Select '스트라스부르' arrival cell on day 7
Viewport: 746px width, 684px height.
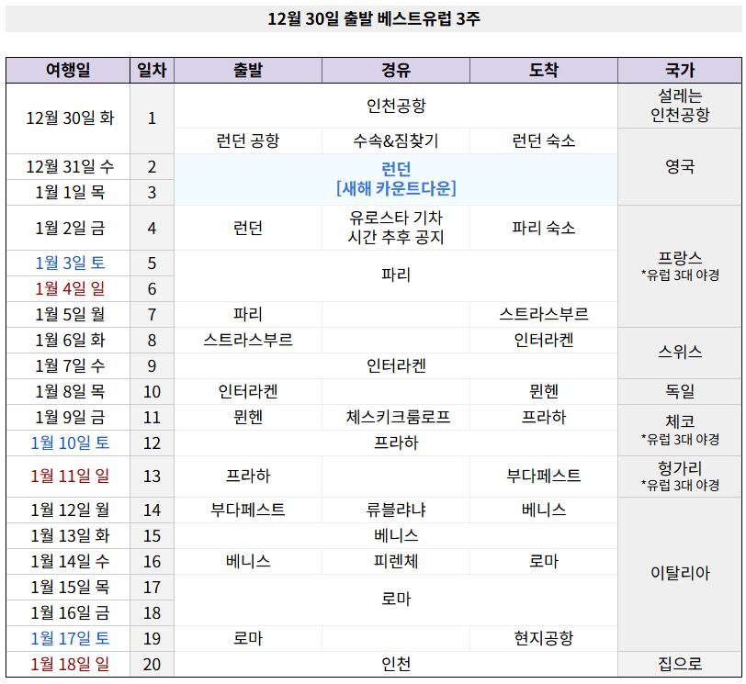pos(544,315)
